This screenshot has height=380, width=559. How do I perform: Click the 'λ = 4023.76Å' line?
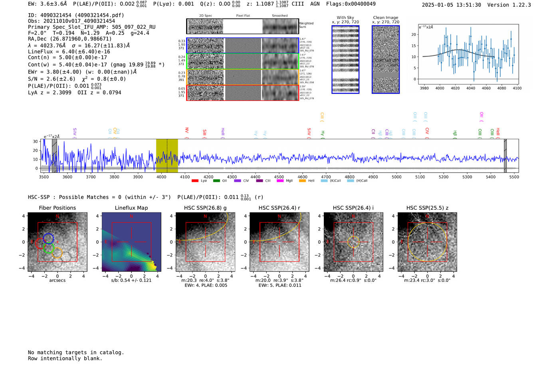coord(79,45)
